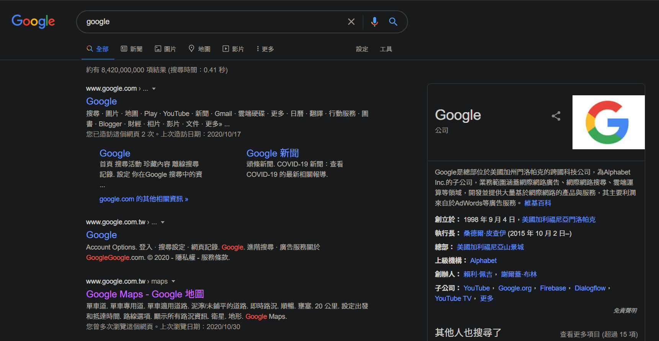Open the YouTube subsidiary link
Screen dimensions: 659x341
pyautogui.click(x=476, y=288)
